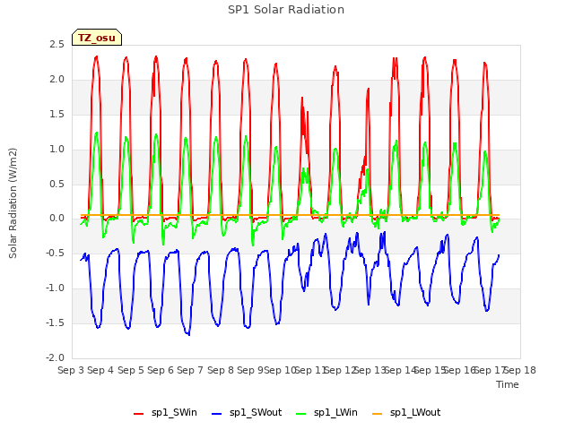Click the Sep 3 x-axis tick label
Image resolution: width=574 pixels, height=430 pixels.
tap(71, 370)
